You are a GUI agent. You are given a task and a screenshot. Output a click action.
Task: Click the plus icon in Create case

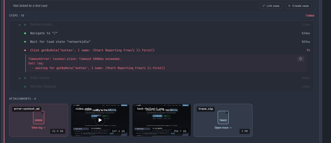tap(289, 6)
